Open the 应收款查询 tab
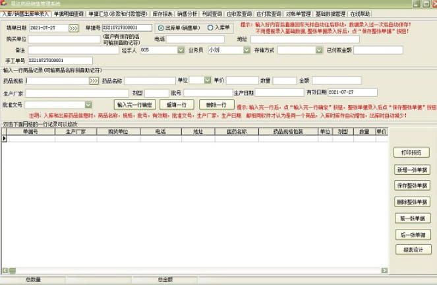Image resolution: width=437 pixels, height=285 pixels. [x=239, y=14]
